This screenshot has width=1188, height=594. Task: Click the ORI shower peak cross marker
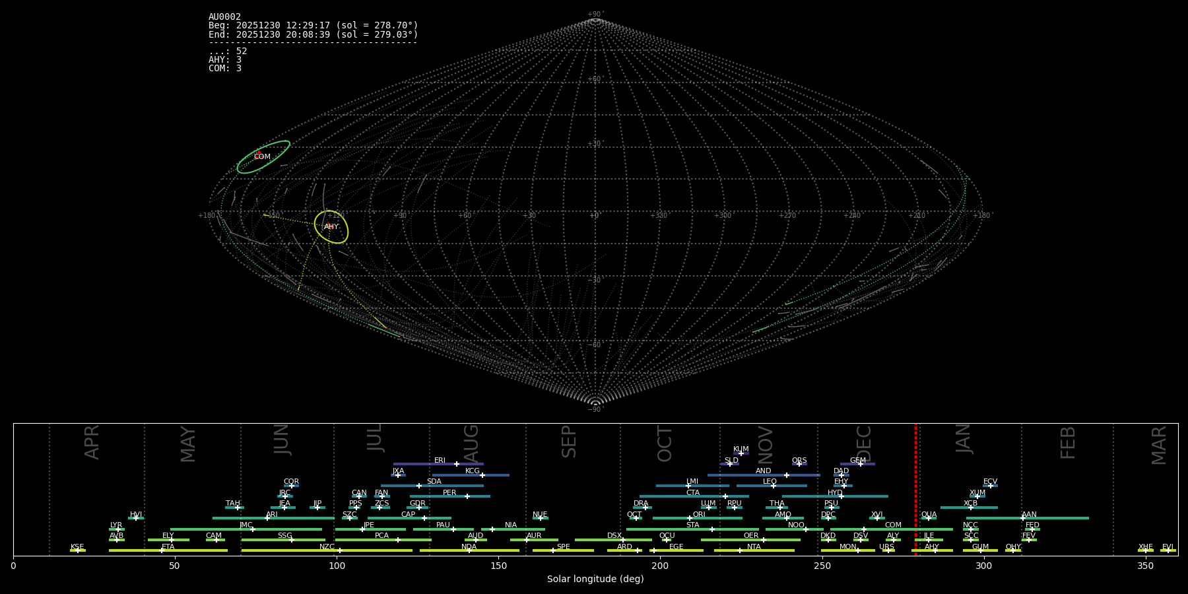point(690,518)
